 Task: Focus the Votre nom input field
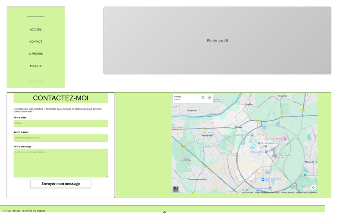pyautogui.click(x=61, y=123)
